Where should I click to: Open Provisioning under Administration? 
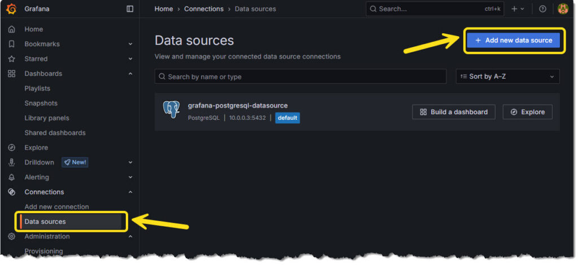coord(43,251)
